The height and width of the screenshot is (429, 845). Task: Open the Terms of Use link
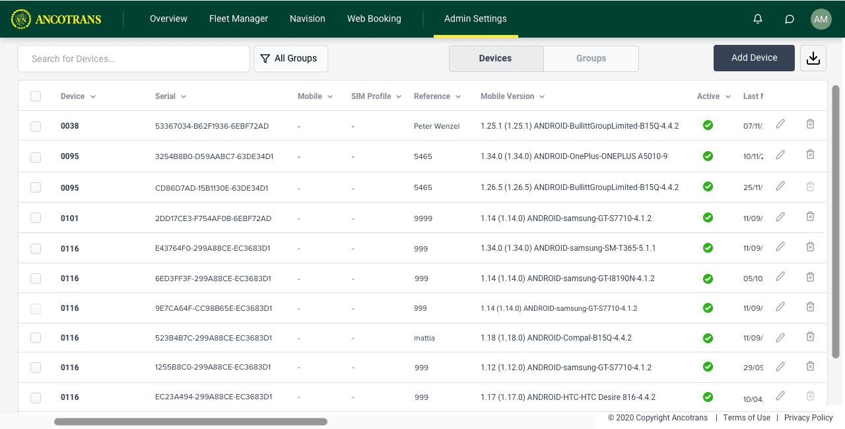[x=747, y=418]
